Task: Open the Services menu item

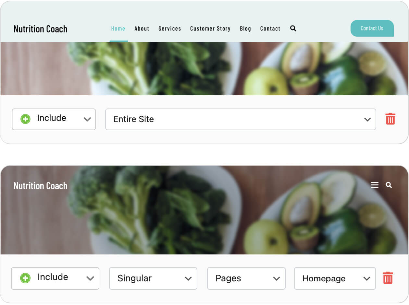Action: [x=170, y=29]
